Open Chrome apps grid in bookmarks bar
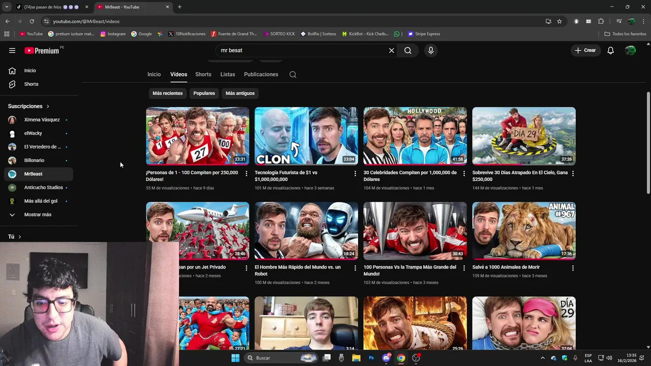The width and height of the screenshot is (651, 366). click(7, 34)
